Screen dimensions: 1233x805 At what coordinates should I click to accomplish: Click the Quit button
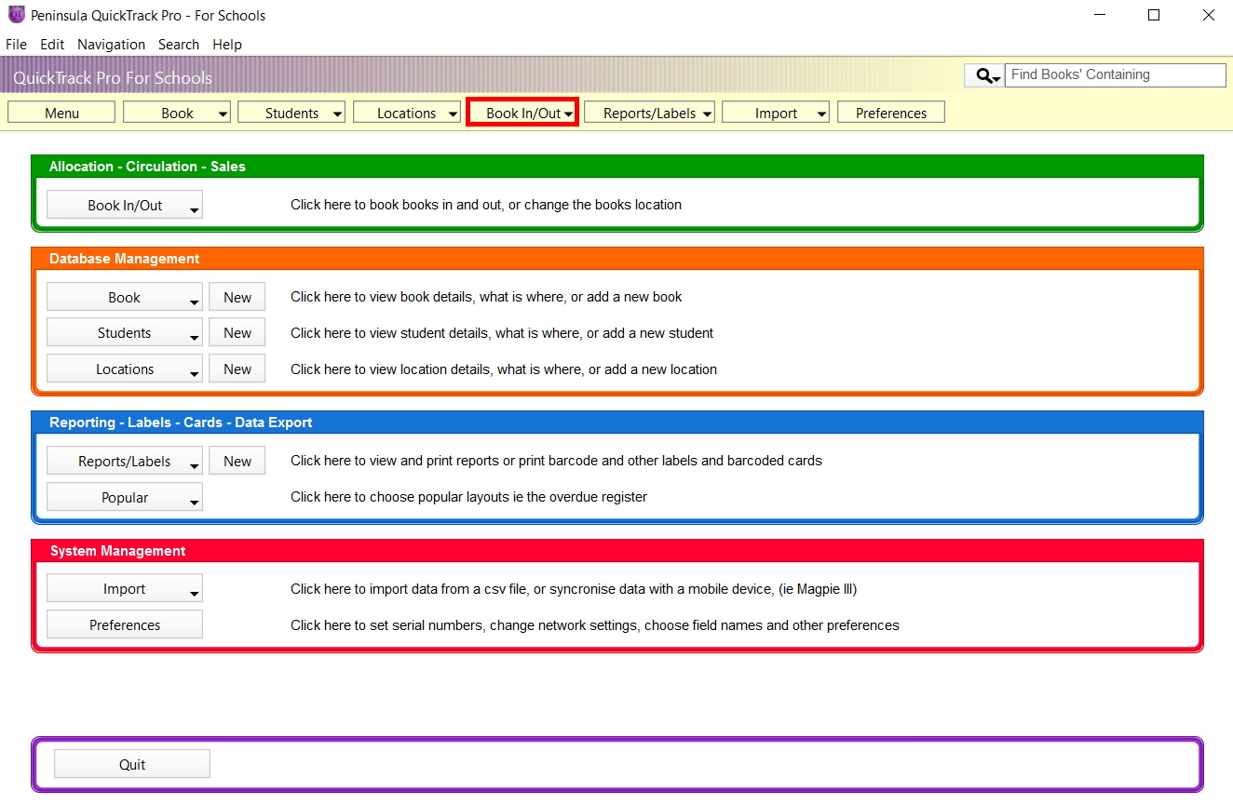(x=132, y=764)
